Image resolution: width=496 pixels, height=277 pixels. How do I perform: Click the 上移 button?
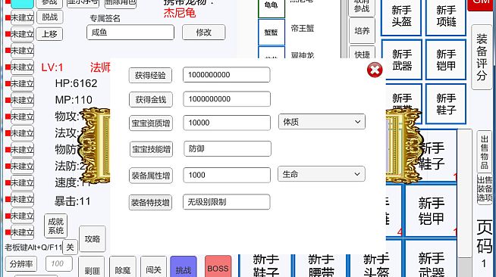pos(49,34)
